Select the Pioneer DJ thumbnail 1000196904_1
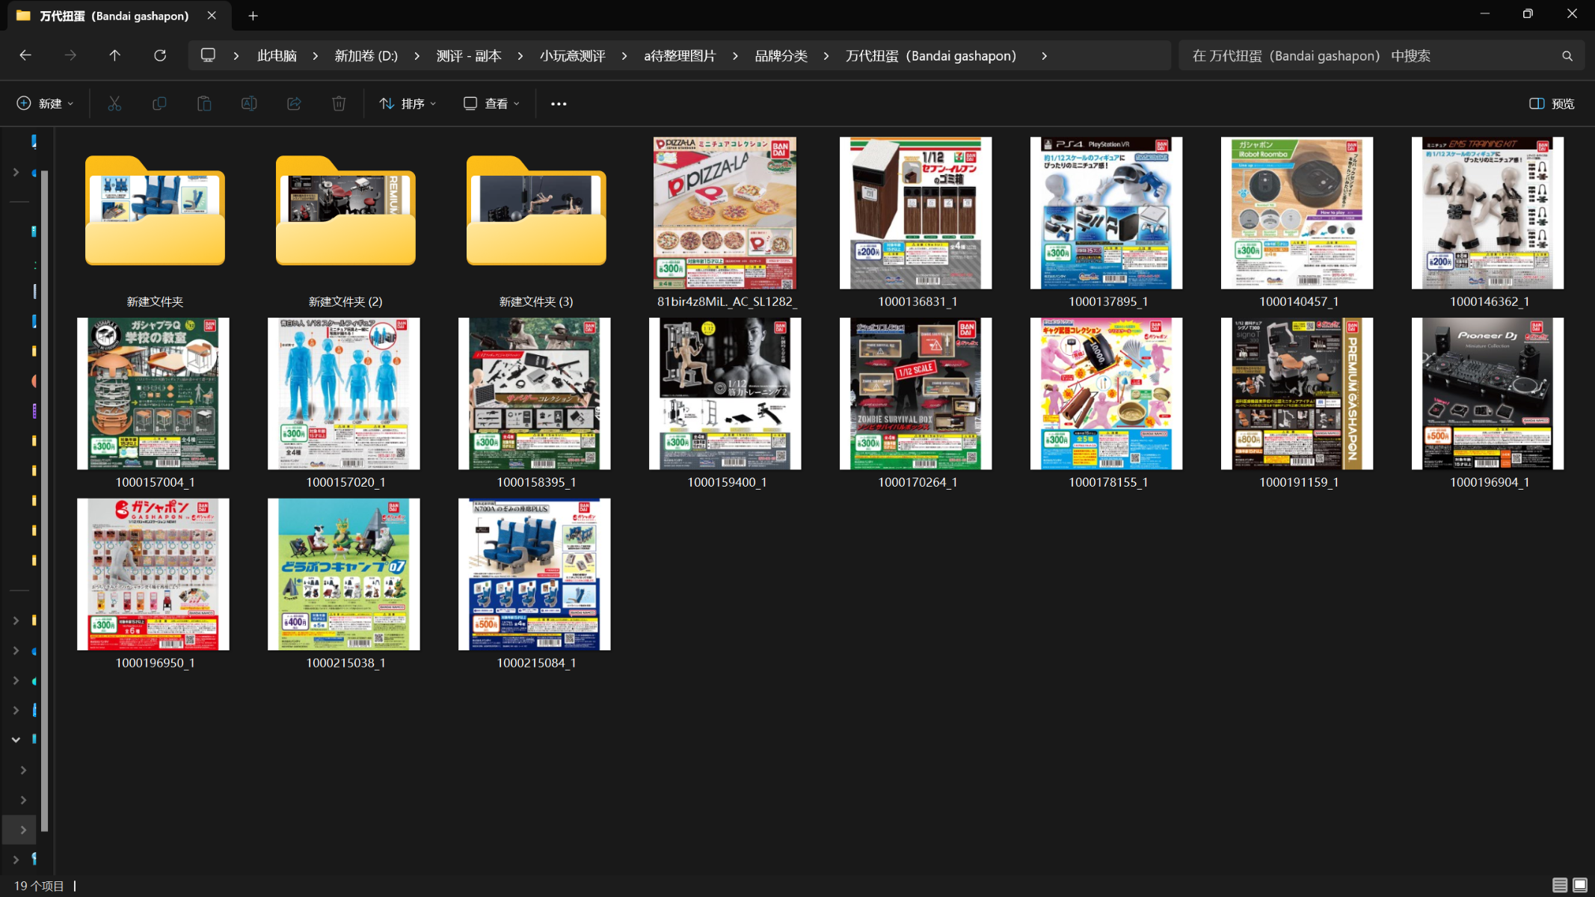This screenshot has height=897, width=1595. click(x=1487, y=394)
